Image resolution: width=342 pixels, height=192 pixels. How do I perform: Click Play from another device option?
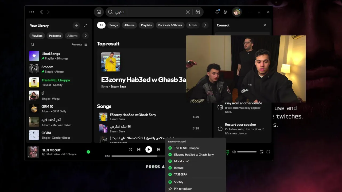242,107
